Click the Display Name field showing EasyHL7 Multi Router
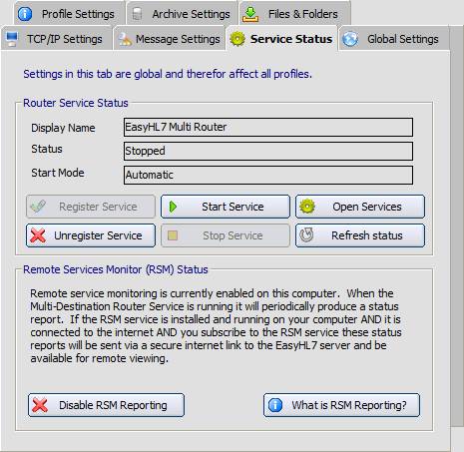464x452 pixels. coord(268,127)
